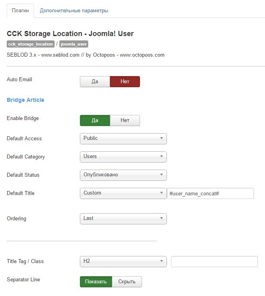
Task: Open the Default Access dropdown
Action: (x=123, y=139)
